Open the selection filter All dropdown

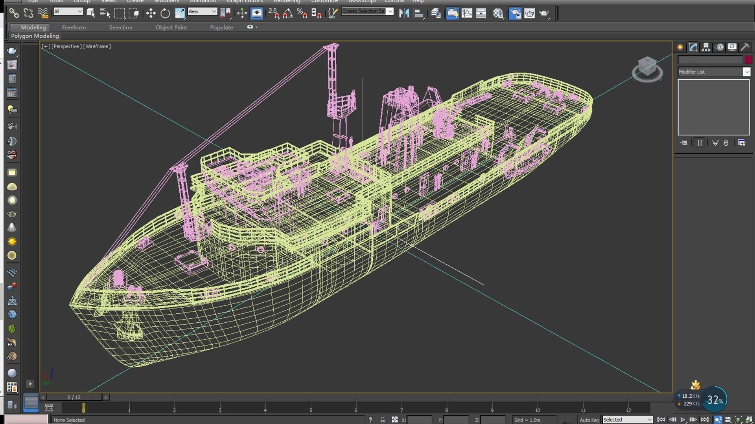coord(68,11)
